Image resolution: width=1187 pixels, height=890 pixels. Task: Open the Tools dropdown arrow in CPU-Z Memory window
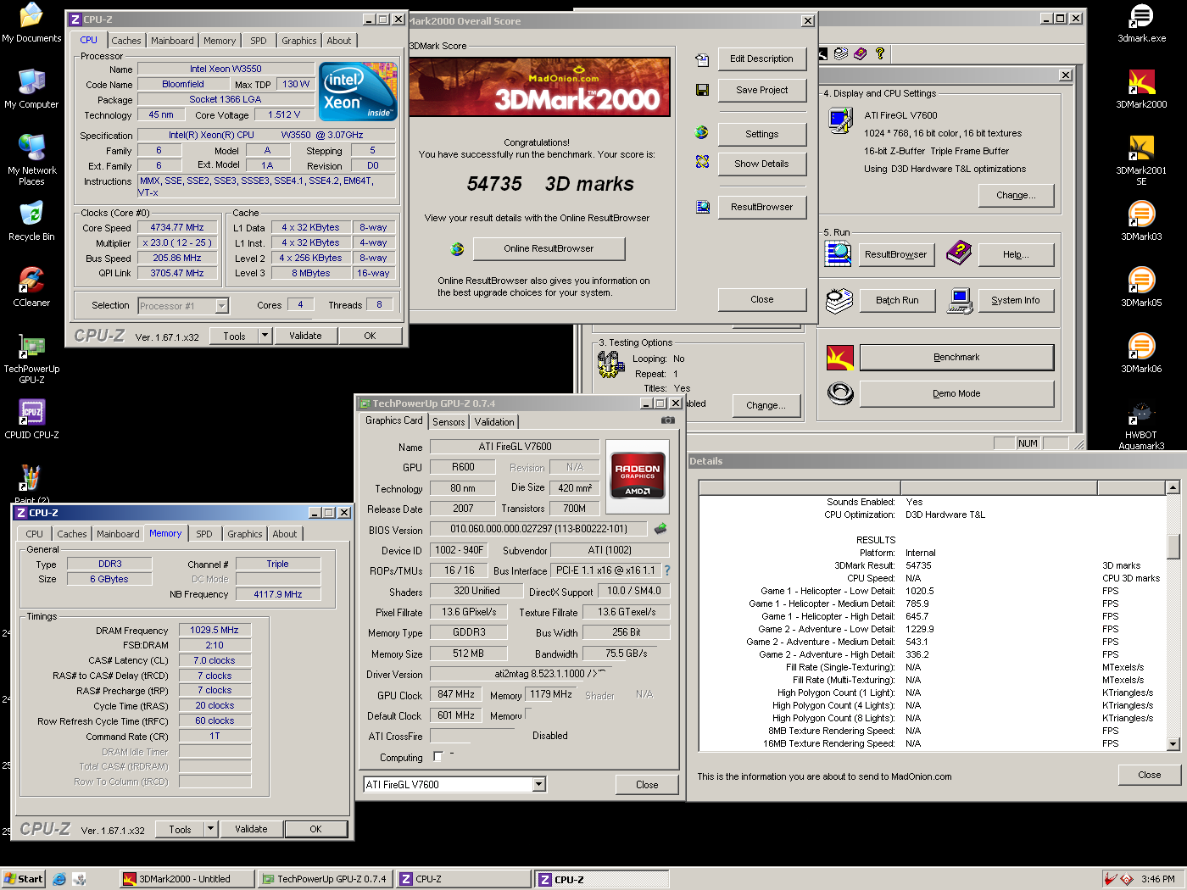pyautogui.click(x=210, y=829)
